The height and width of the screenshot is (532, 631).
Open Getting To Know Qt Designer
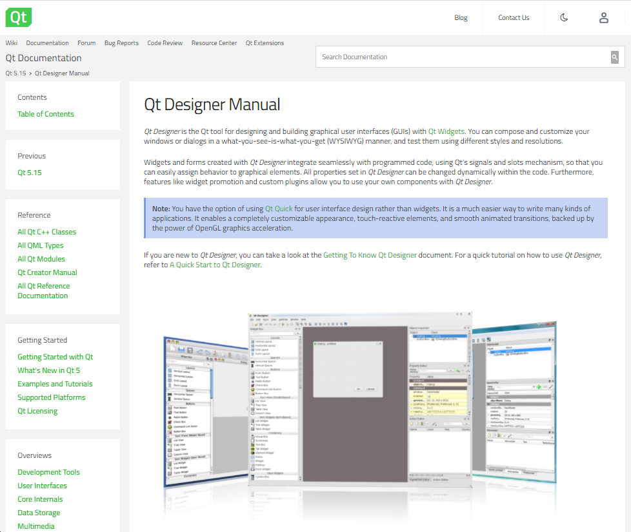point(370,255)
